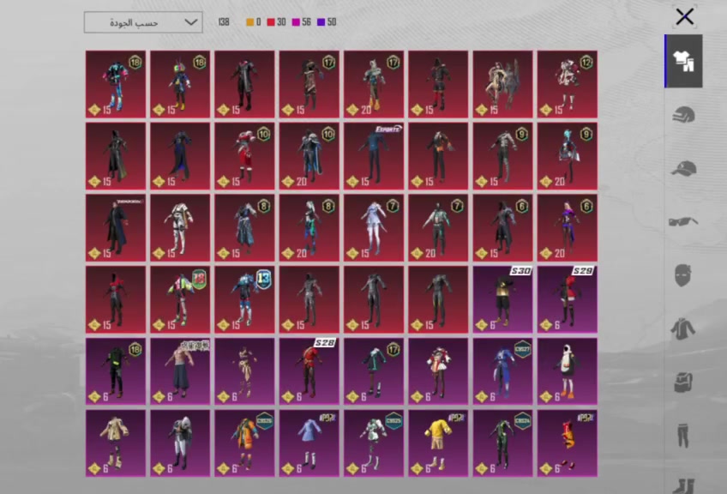Select the white-green CBS25 outfit
This screenshot has height=494, width=727.
pos(374,443)
